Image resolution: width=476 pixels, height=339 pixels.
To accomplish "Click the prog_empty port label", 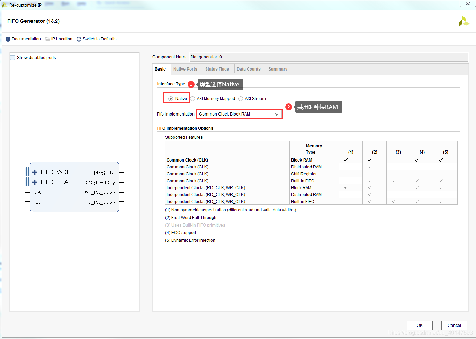I will click(100, 182).
